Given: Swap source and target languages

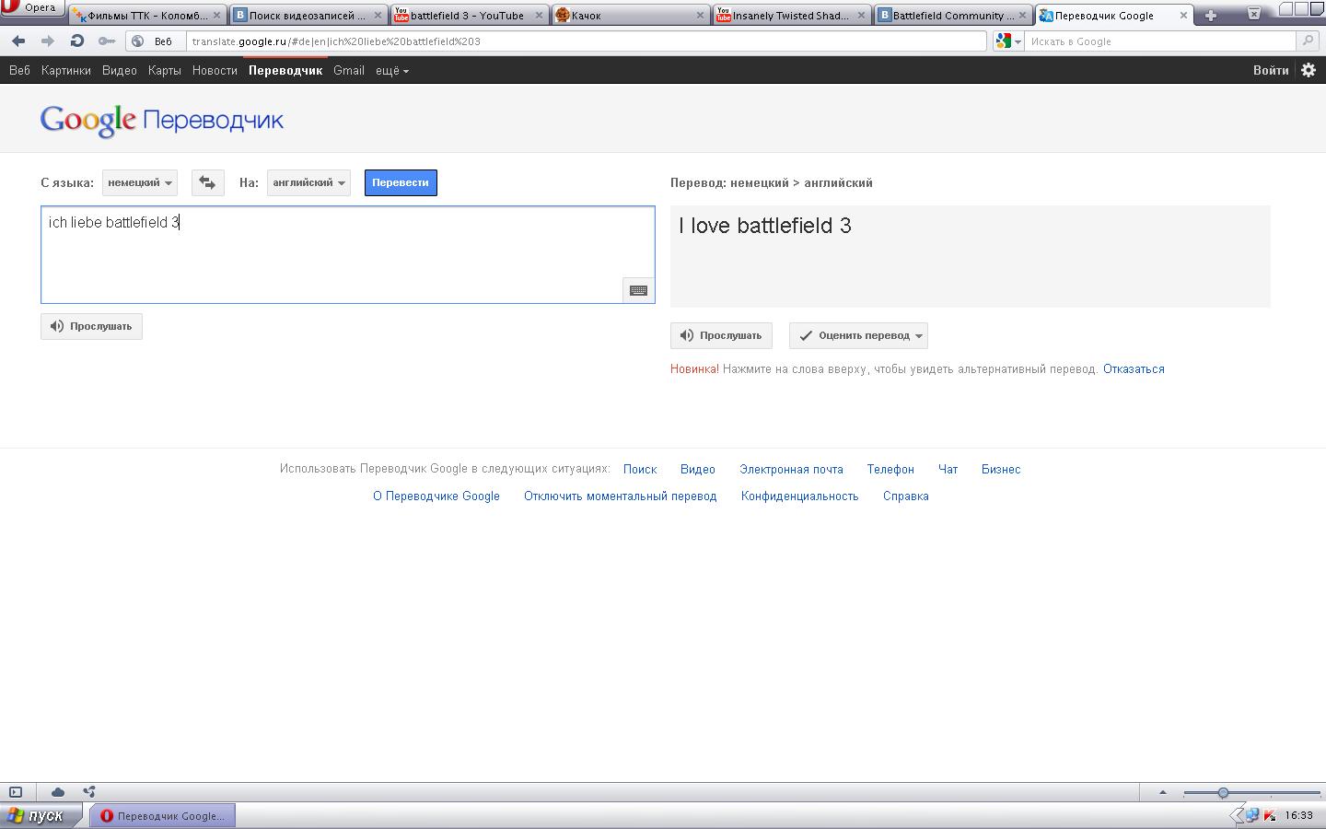Looking at the screenshot, I should [x=208, y=182].
